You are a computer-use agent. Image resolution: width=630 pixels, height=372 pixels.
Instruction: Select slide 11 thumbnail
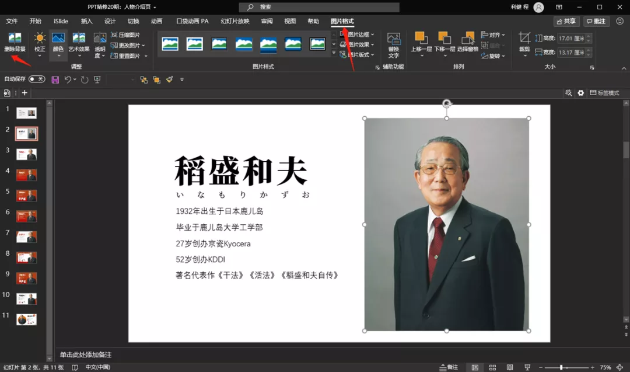[26, 319]
